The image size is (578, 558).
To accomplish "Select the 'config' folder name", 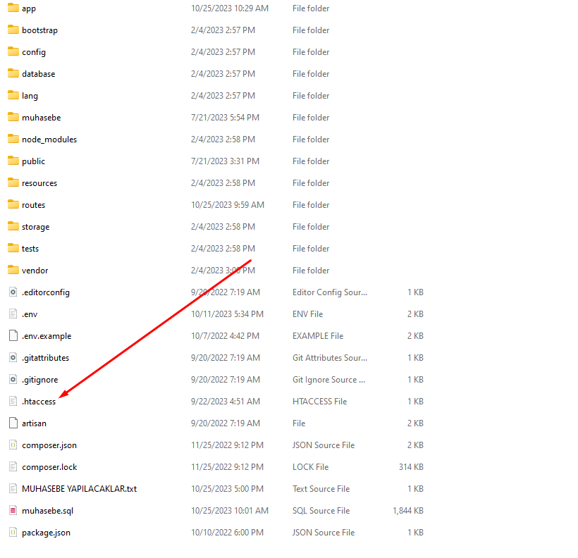I will [x=34, y=52].
